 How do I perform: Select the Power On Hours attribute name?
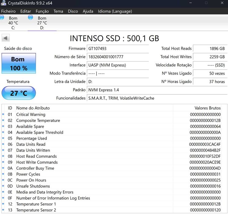click(31, 180)
